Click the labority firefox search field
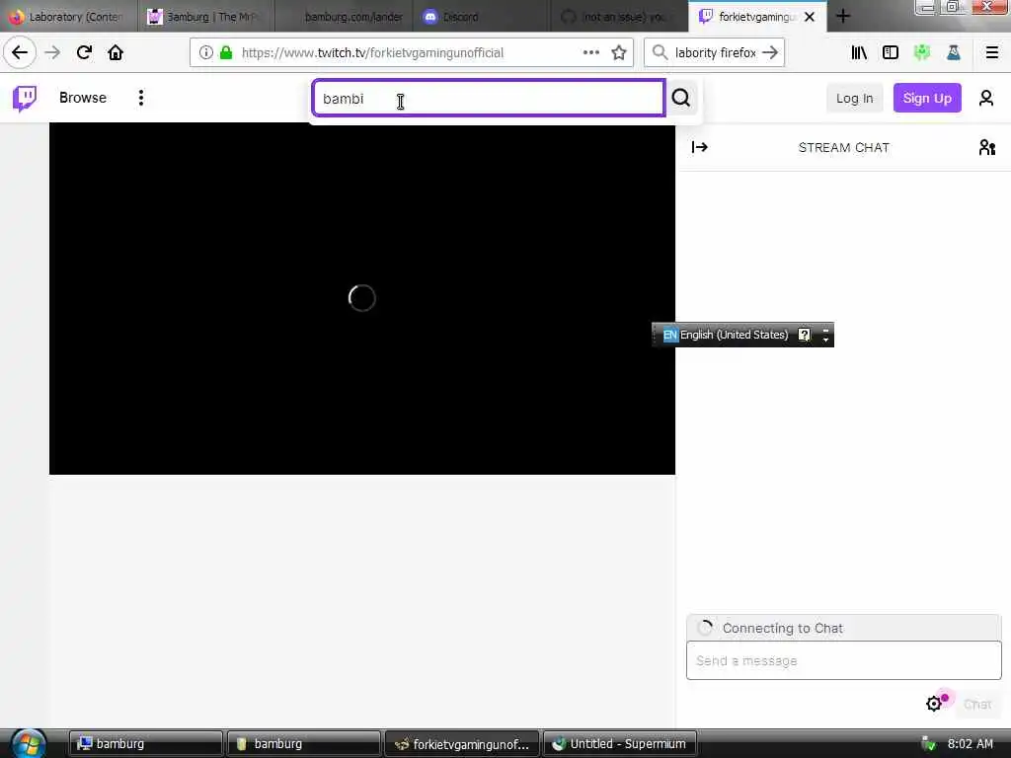 point(715,53)
